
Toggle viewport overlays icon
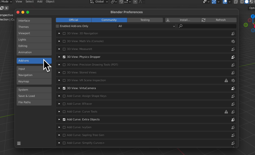(225, 2)
